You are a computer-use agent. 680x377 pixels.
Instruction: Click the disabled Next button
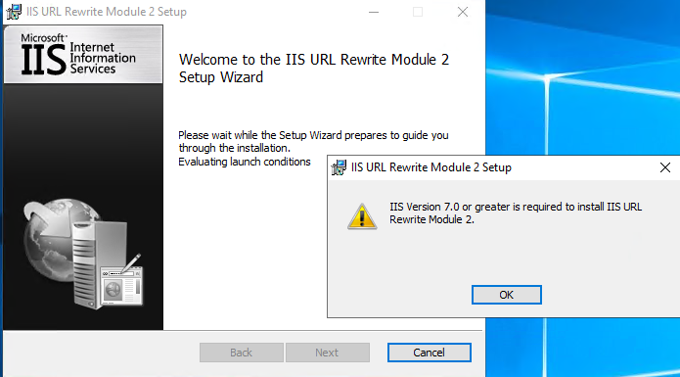tap(328, 353)
